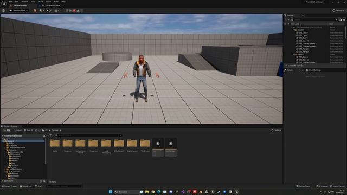Click the console command input field
This screenshot has width=347, height=195.
(63, 186)
